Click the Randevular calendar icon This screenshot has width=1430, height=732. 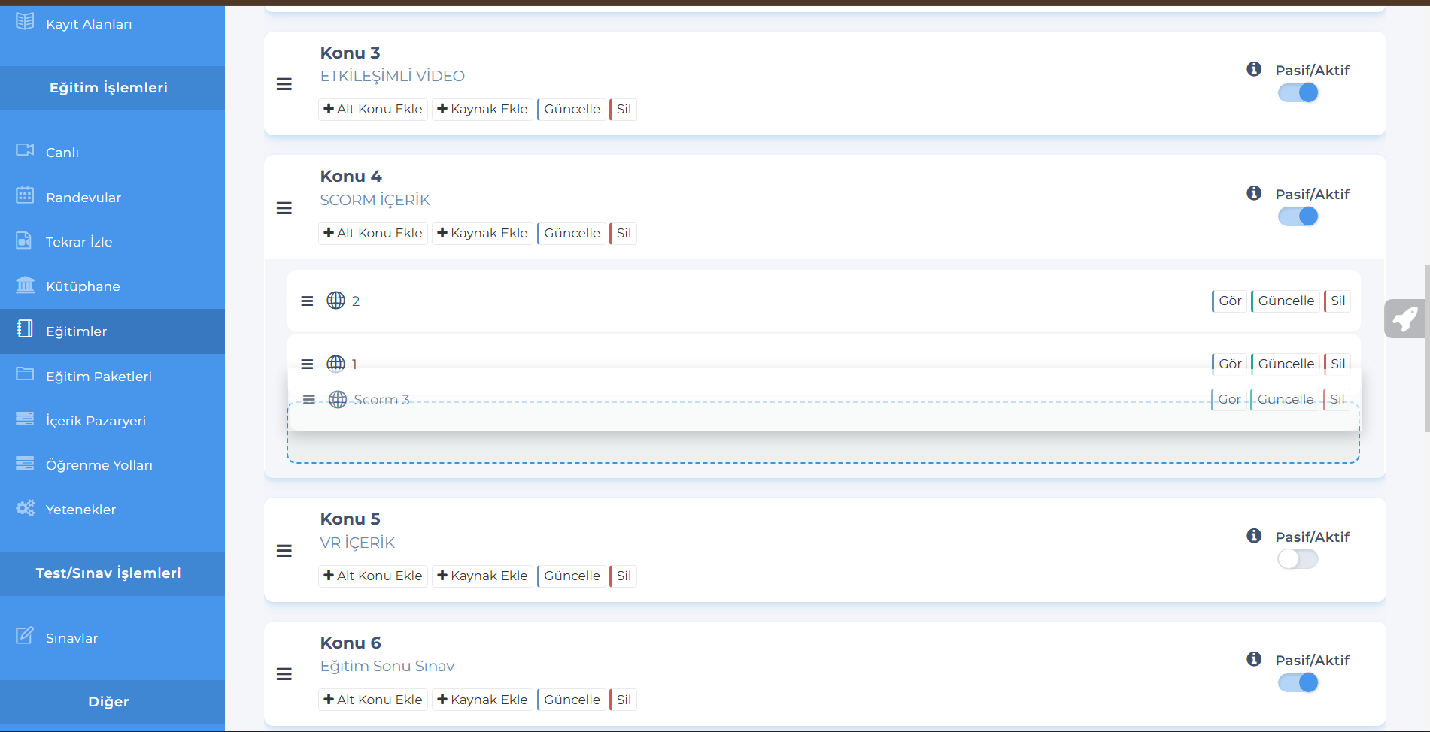point(25,196)
